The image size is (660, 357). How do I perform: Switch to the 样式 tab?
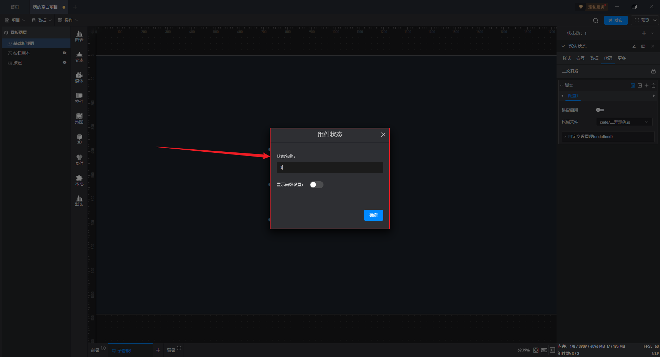tap(566, 58)
